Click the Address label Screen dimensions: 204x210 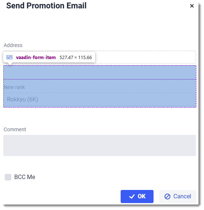click(x=13, y=45)
